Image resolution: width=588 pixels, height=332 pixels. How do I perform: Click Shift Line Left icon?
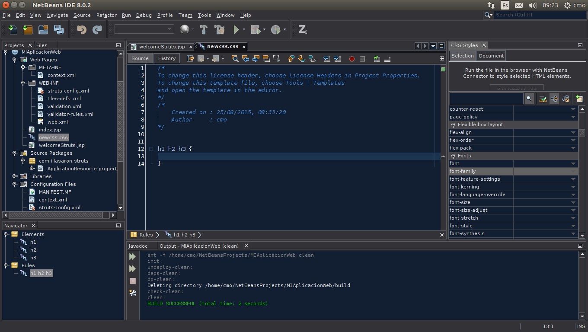click(x=327, y=58)
